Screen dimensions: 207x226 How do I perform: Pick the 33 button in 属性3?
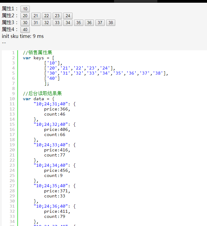(x=57, y=23)
